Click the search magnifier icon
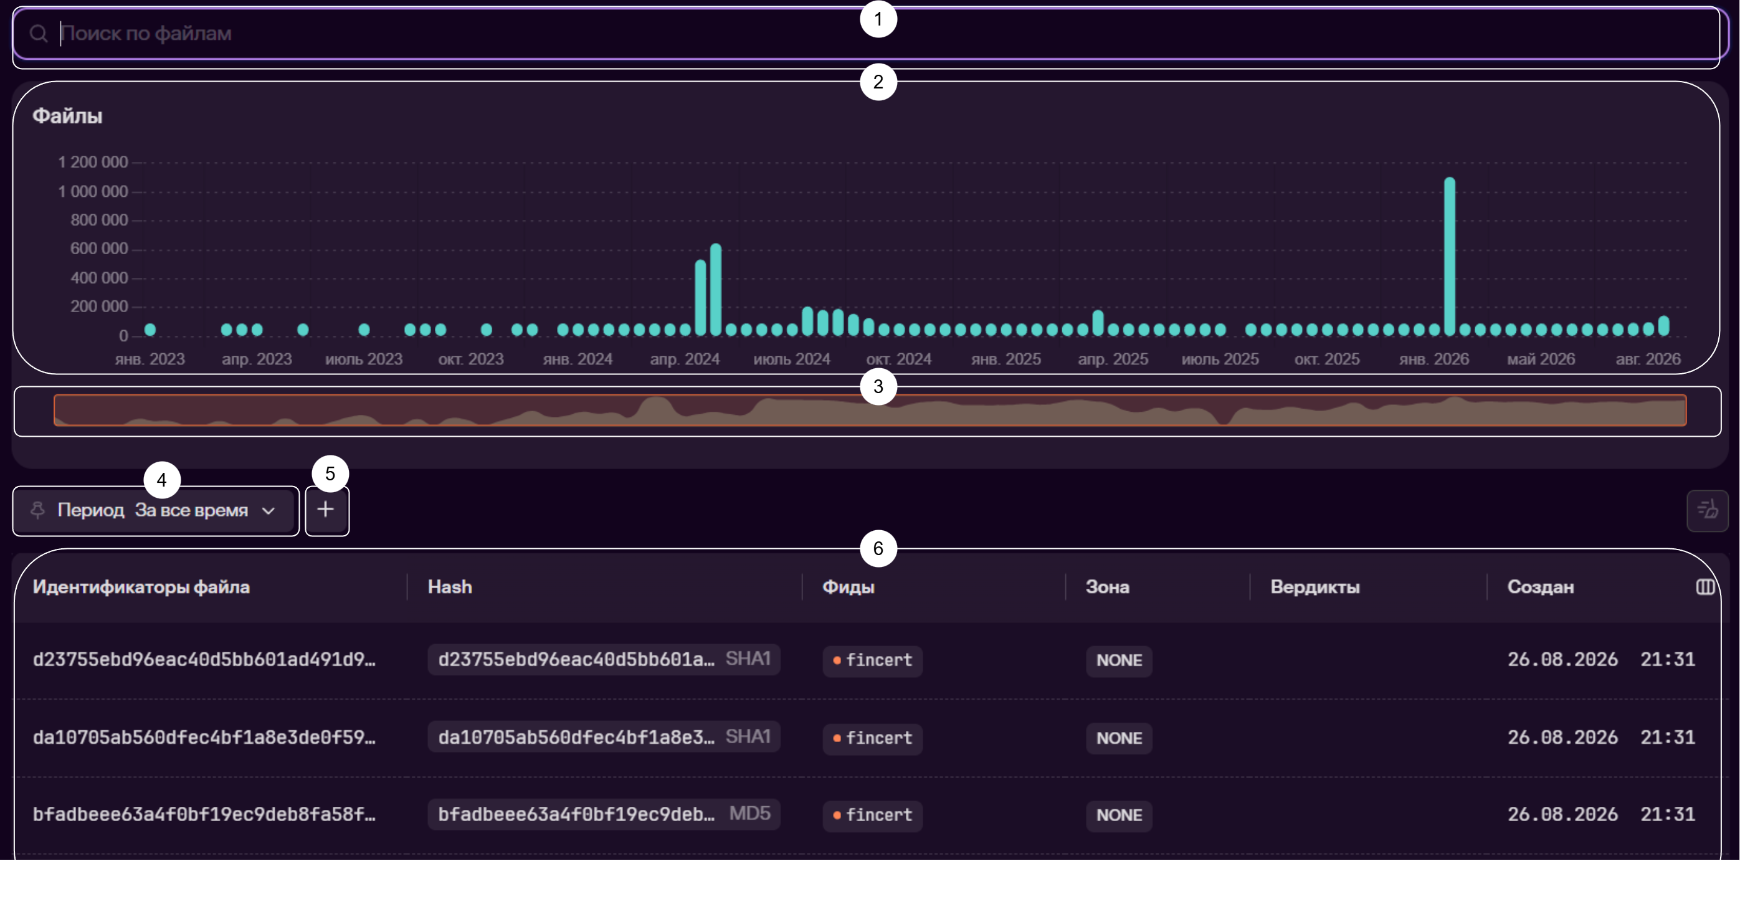Viewport: 1740px width, 904px height. [x=39, y=33]
